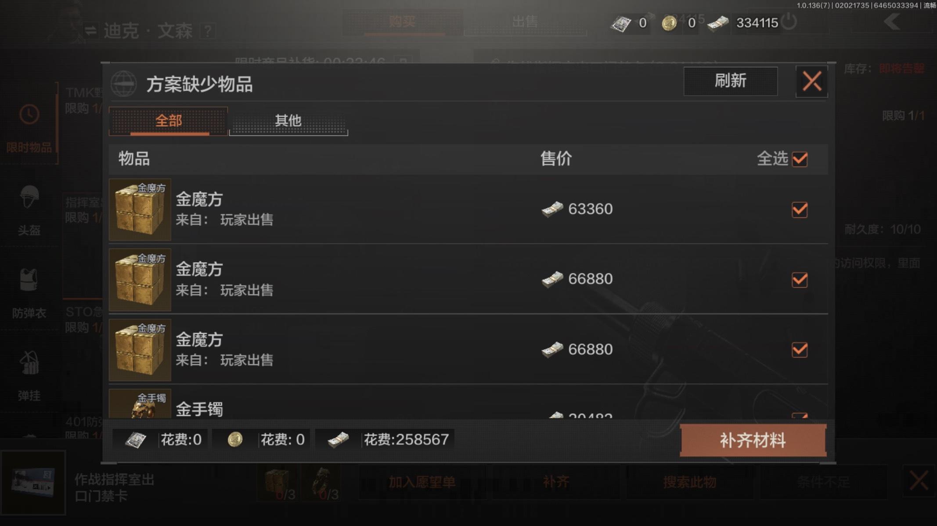Click the cash currency icon showing 334115
Screen dimensions: 937x526
click(718, 23)
